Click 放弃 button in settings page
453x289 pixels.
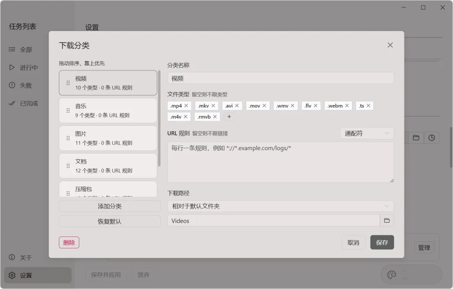point(143,275)
